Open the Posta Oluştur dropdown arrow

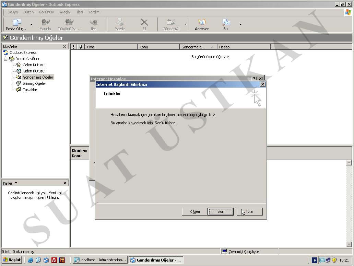pyautogui.click(x=31, y=24)
